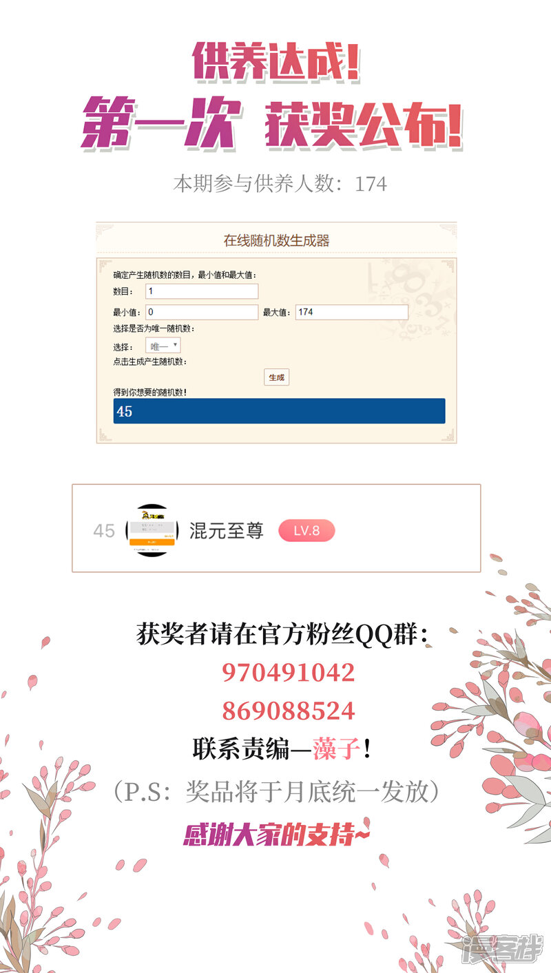Open the 唯一 selection dropdown

coord(163,346)
